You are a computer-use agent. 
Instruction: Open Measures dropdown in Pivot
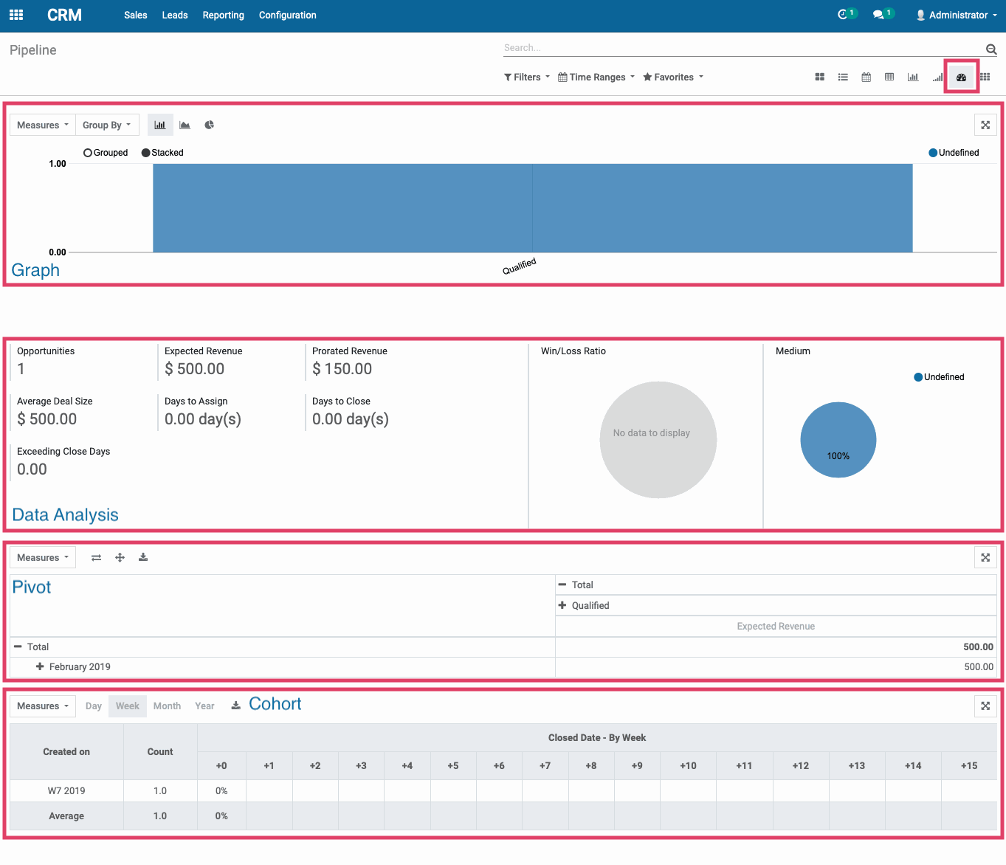pyautogui.click(x=42, y=557)
